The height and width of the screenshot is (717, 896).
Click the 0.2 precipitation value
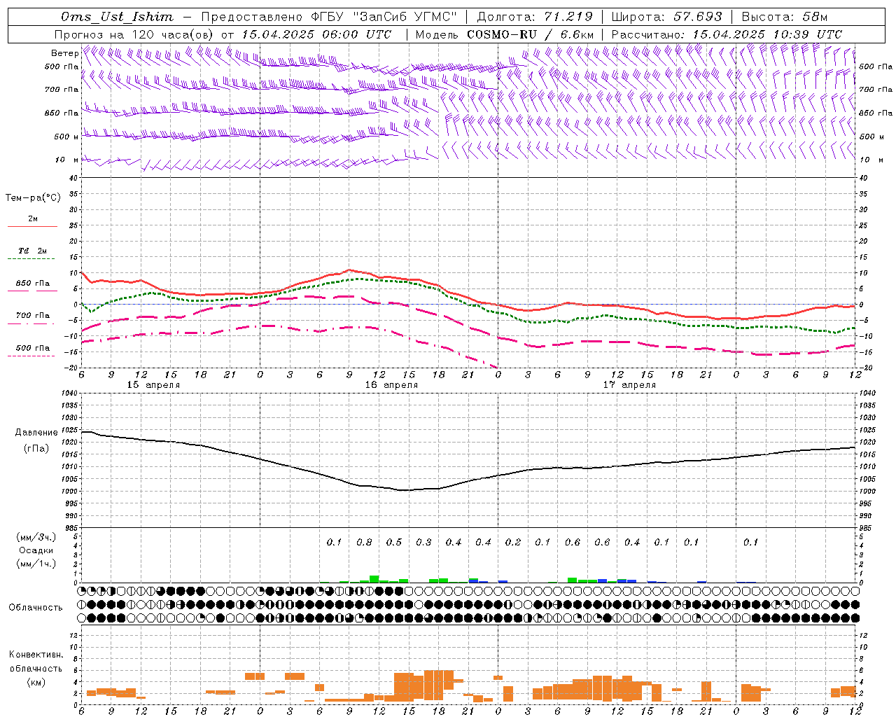(513, 542)
